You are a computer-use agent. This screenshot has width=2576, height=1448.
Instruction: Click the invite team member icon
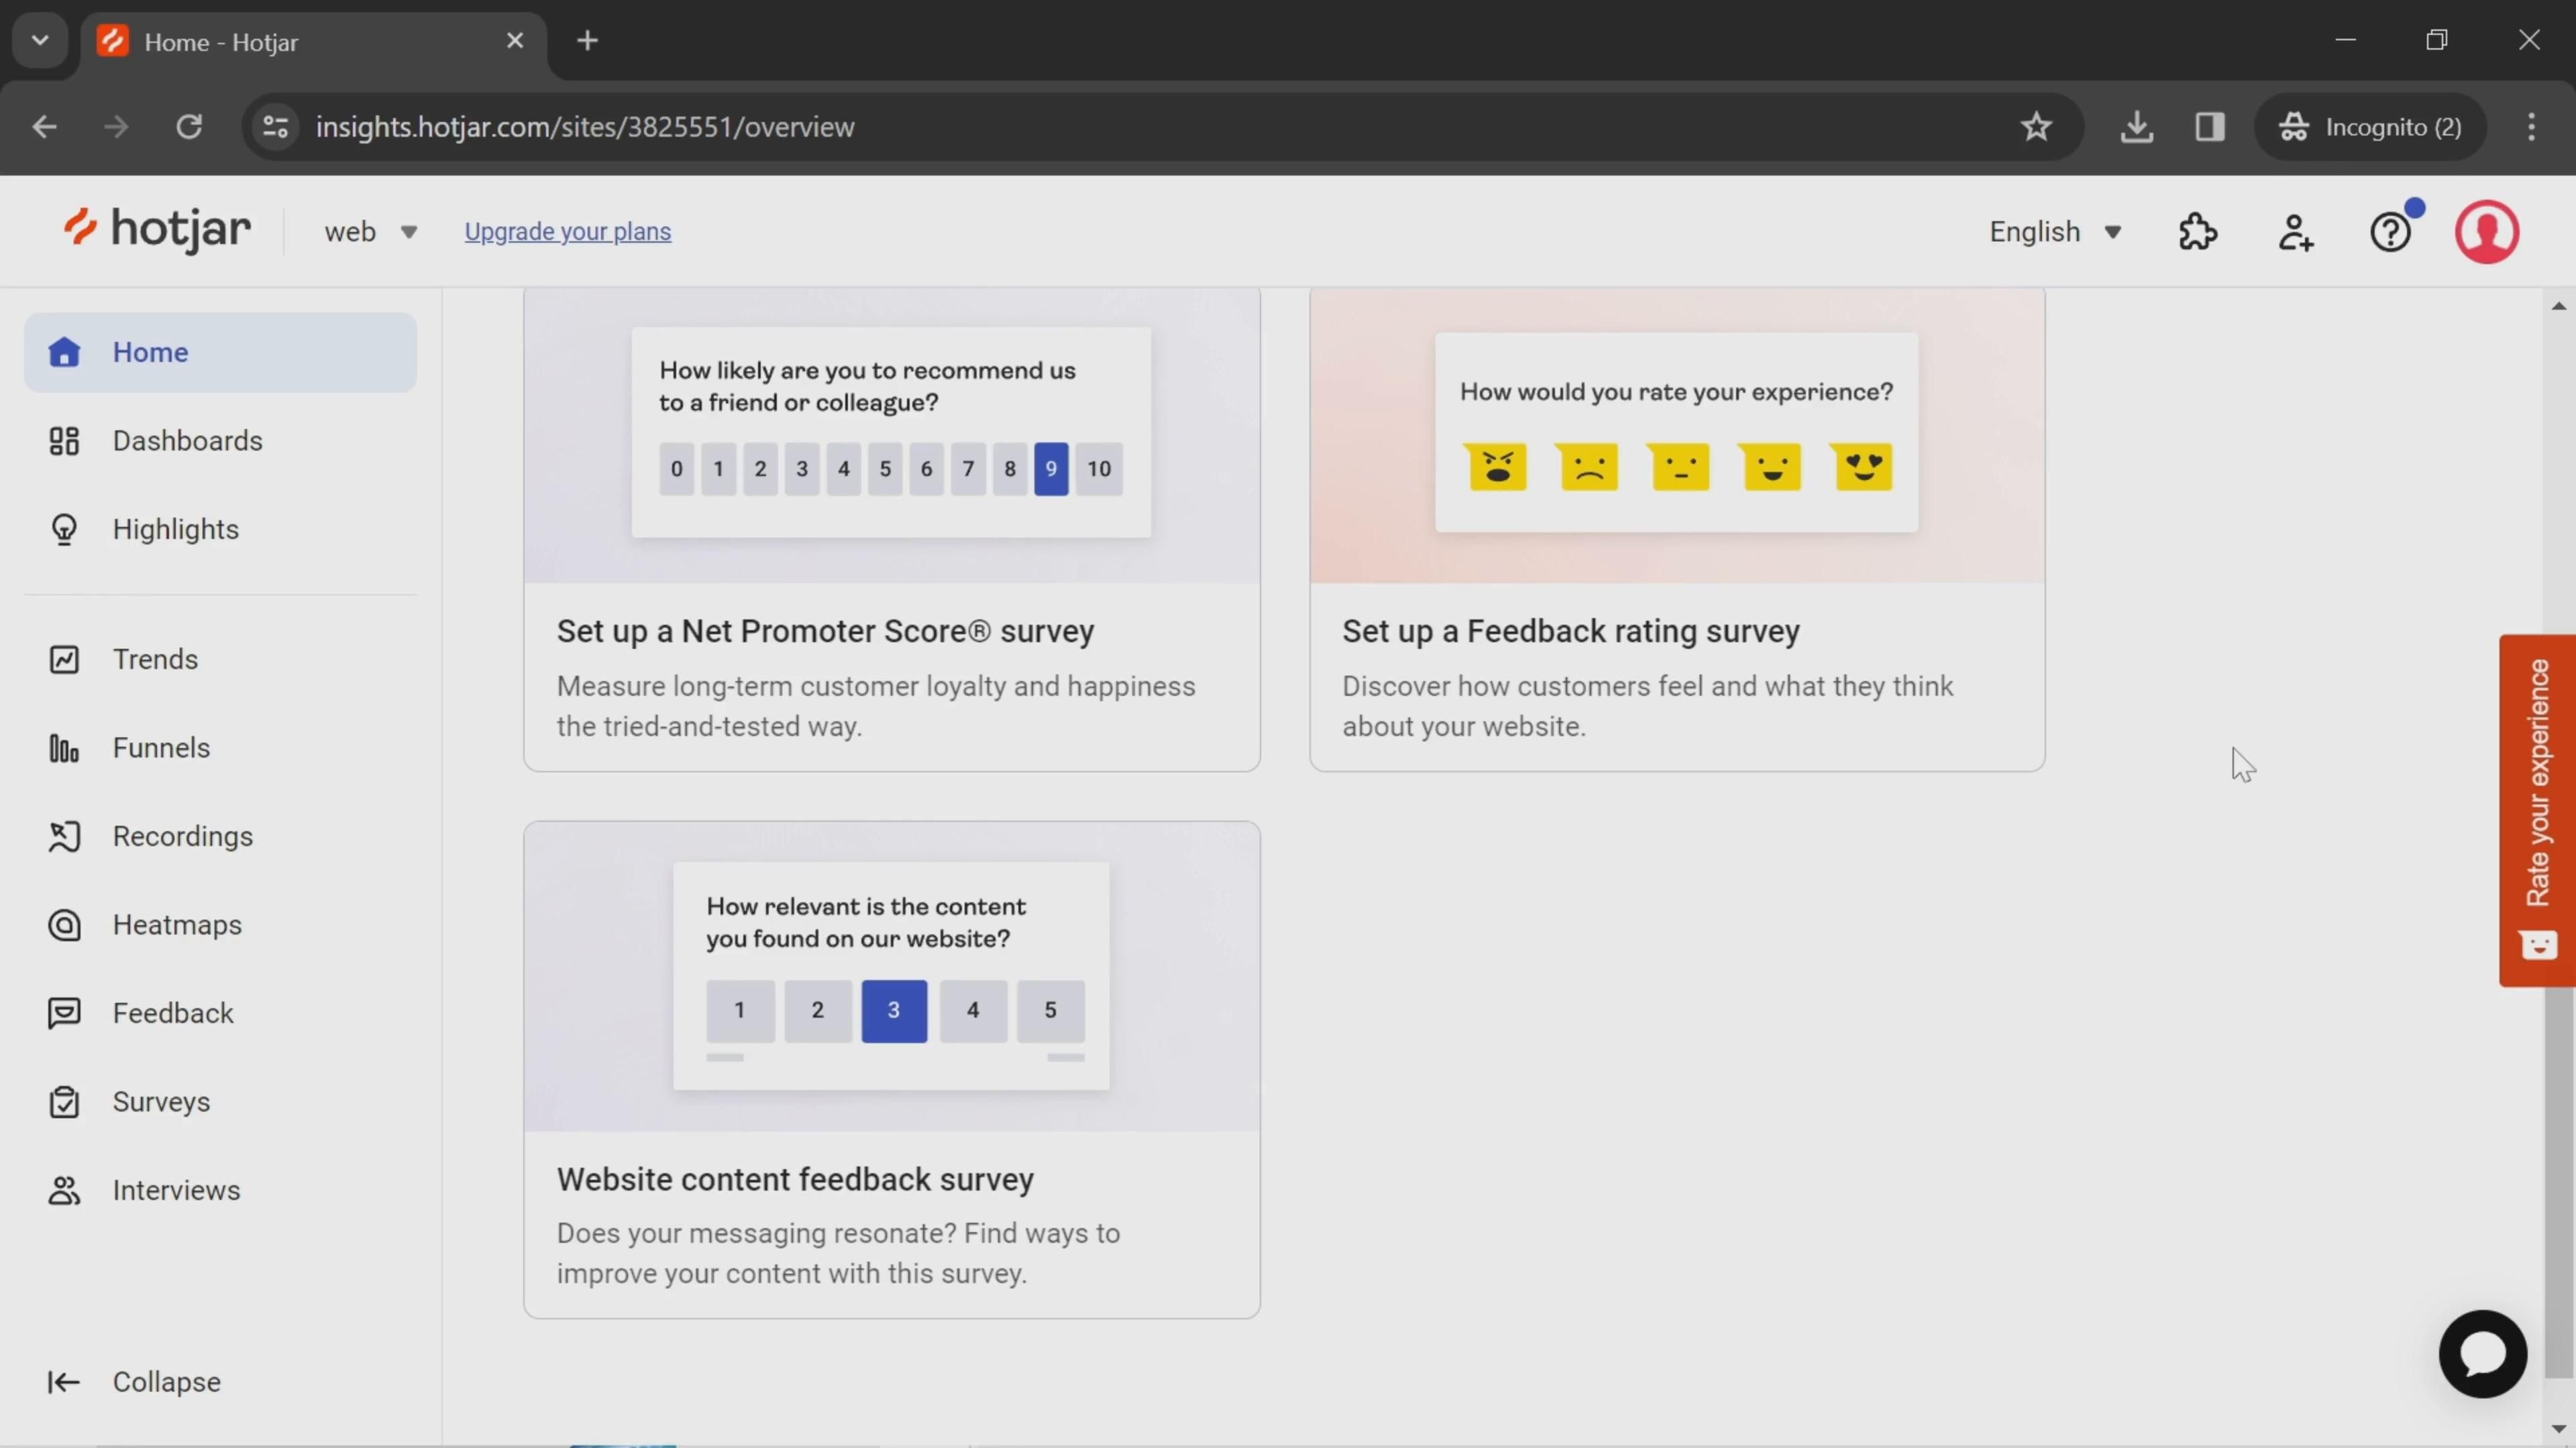(x=2295, y=232)
